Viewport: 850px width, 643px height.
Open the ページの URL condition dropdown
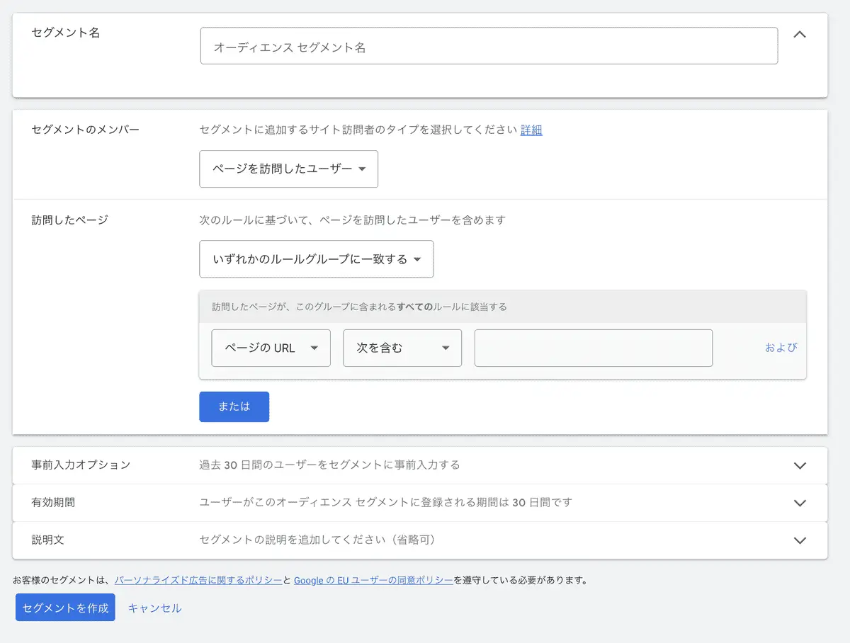[271, 348]
